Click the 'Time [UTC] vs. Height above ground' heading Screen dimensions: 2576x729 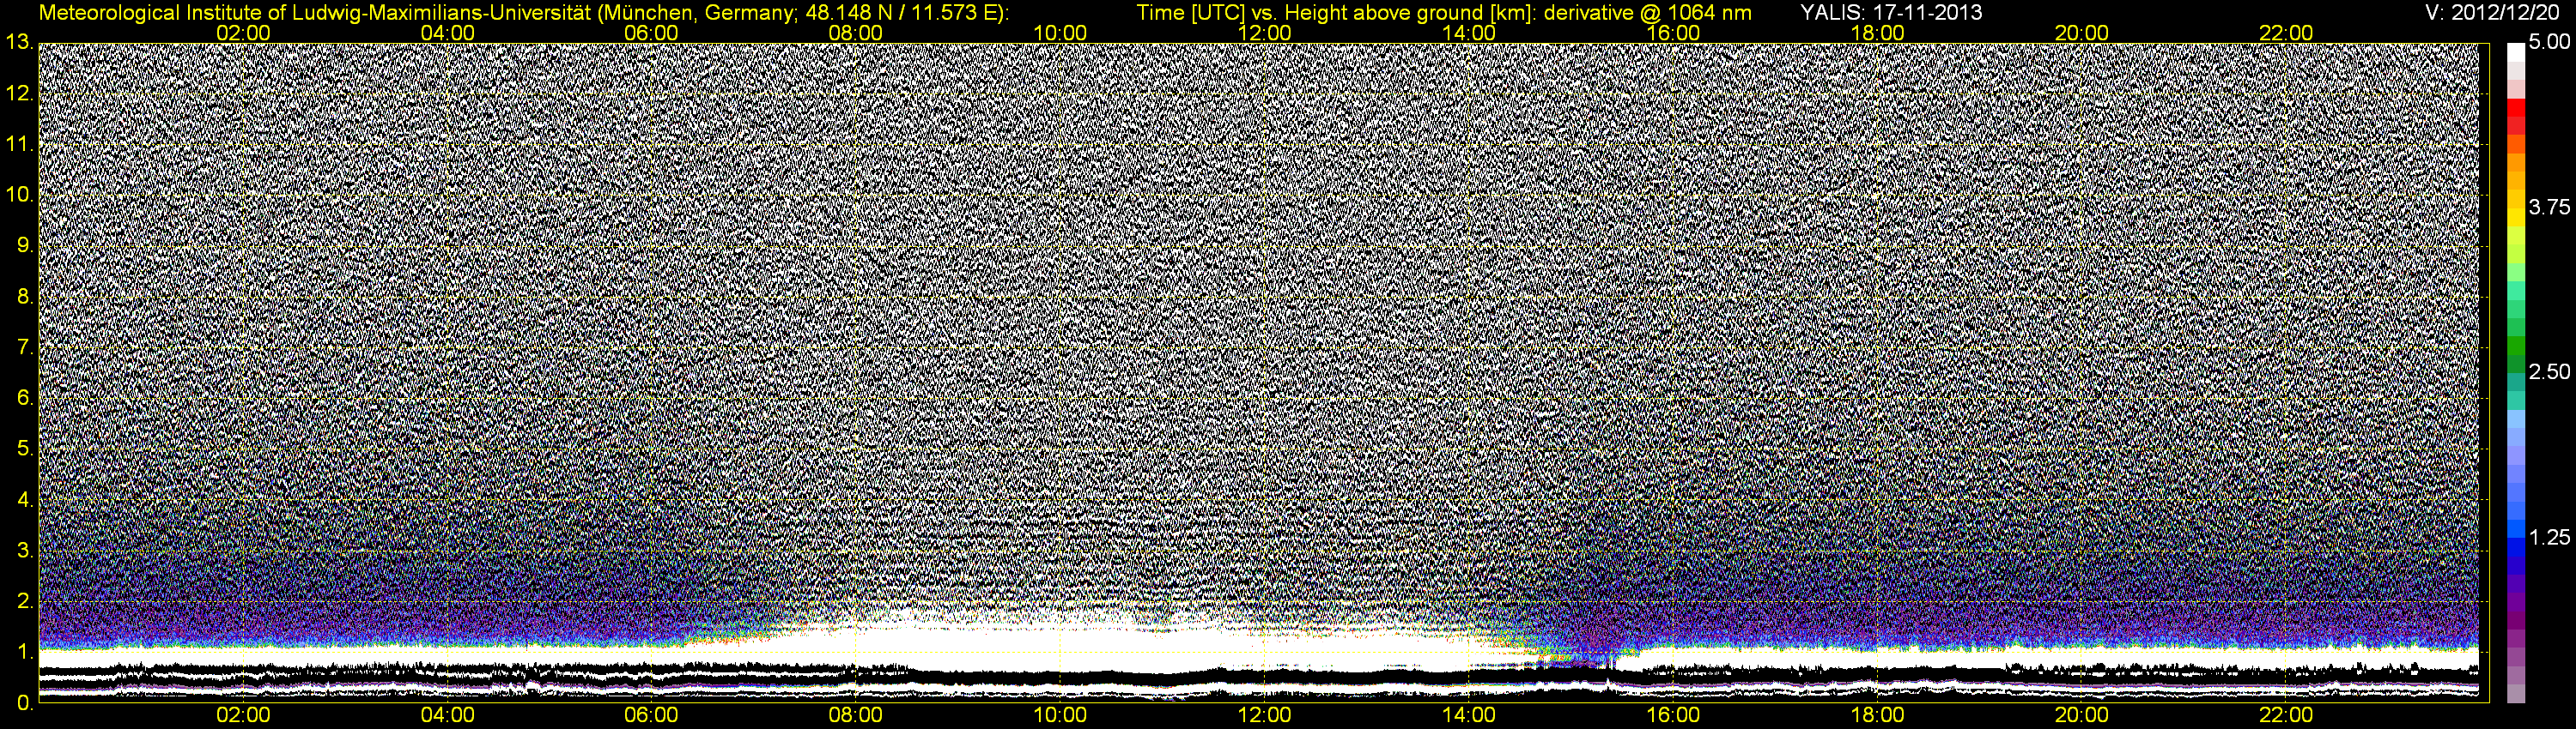click(1444, 12)
